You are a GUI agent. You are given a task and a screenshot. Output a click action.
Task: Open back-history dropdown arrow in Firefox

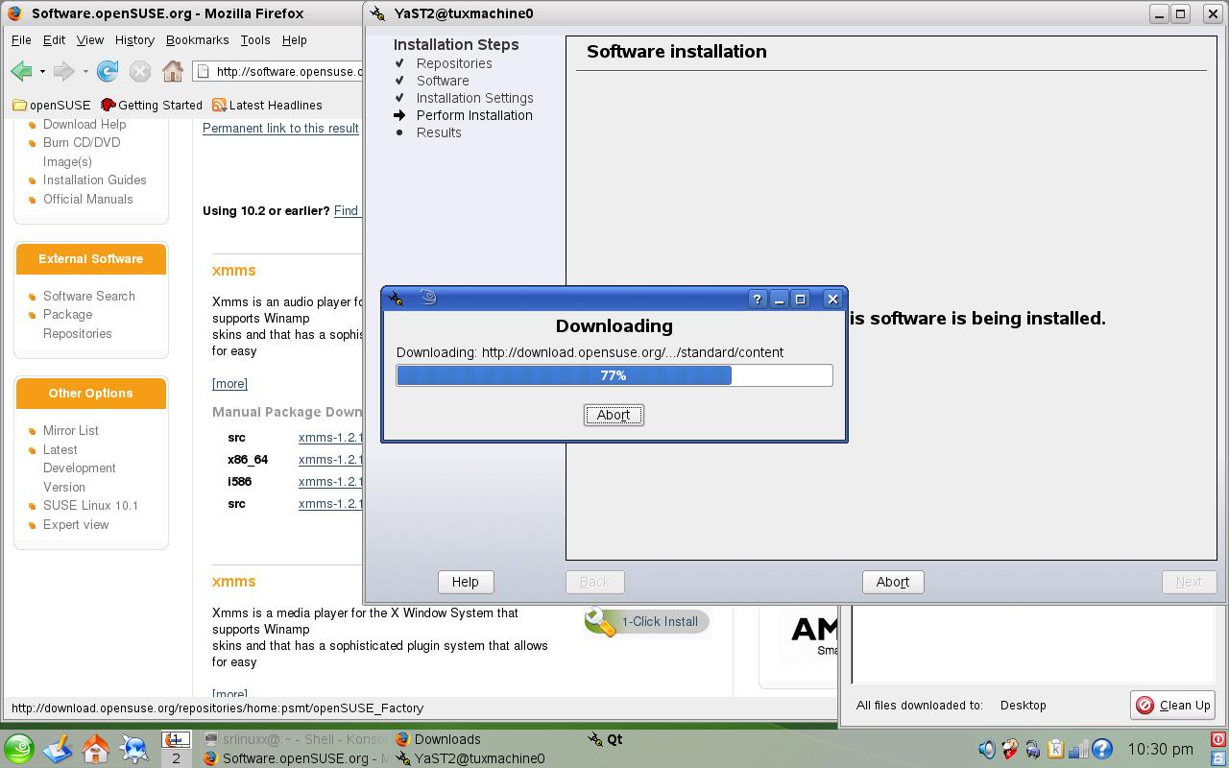(x=42, y=71)
